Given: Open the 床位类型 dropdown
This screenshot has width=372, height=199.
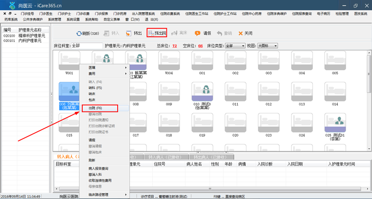Looking at the screenshot, I should tap(235, 46).
